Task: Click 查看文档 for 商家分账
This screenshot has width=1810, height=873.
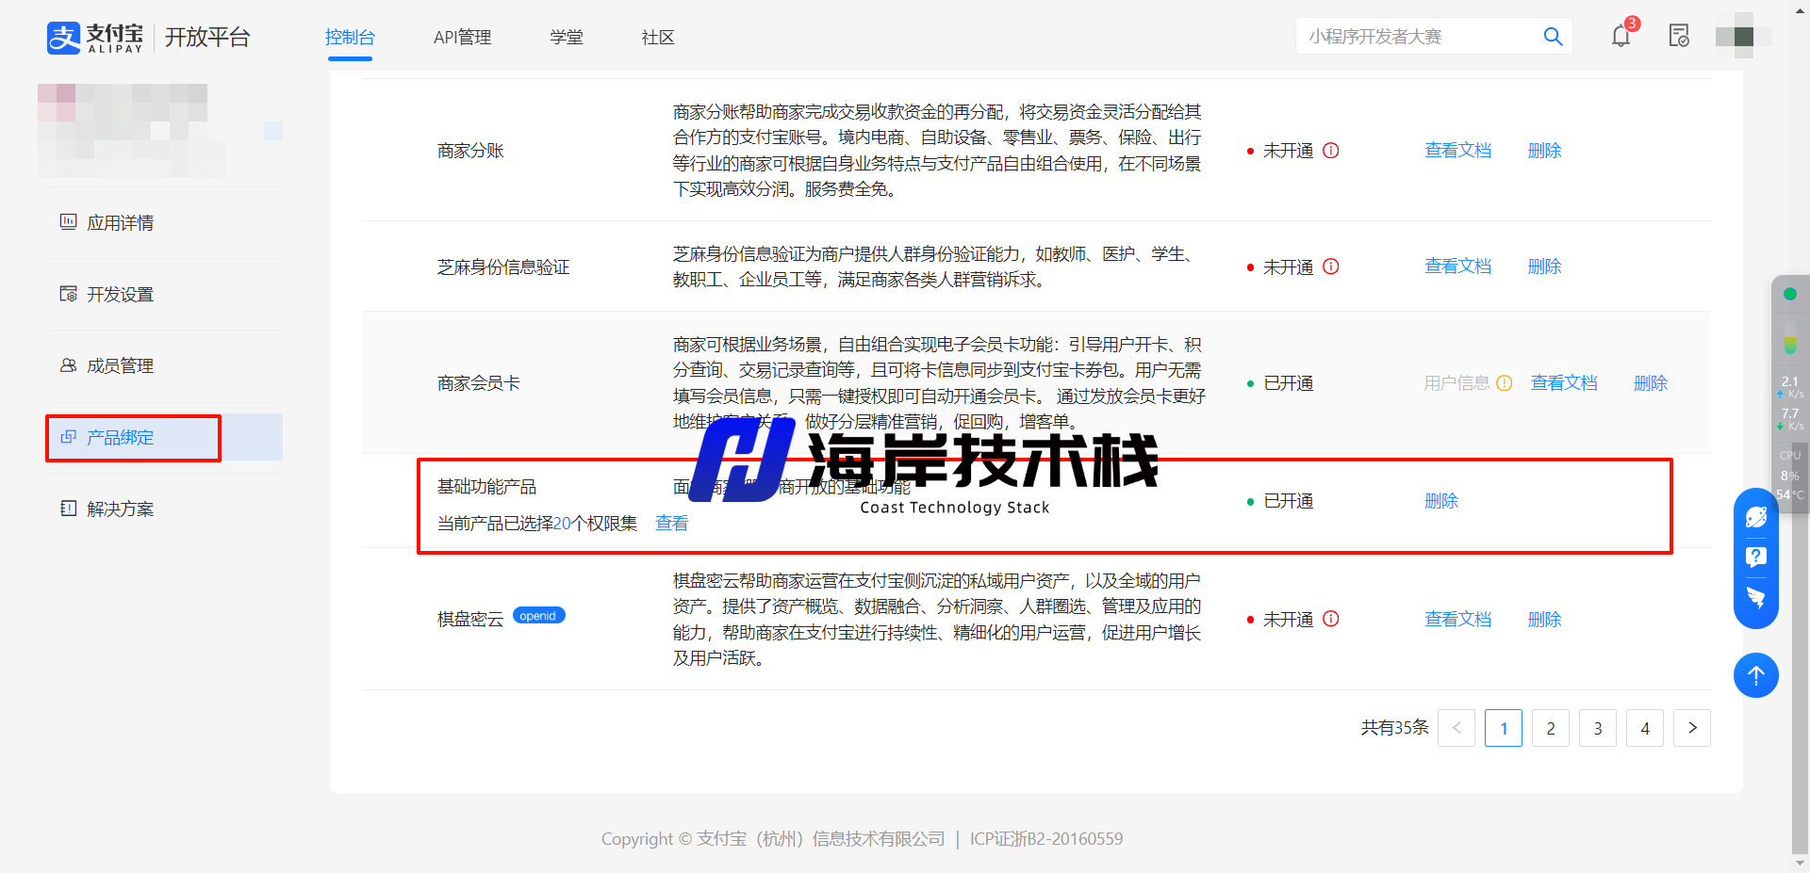Action: click(x=1457, y=151)
